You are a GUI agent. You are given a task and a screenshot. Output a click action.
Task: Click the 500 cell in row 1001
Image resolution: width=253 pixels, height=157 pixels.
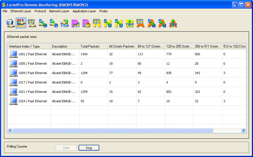[197, 54]
